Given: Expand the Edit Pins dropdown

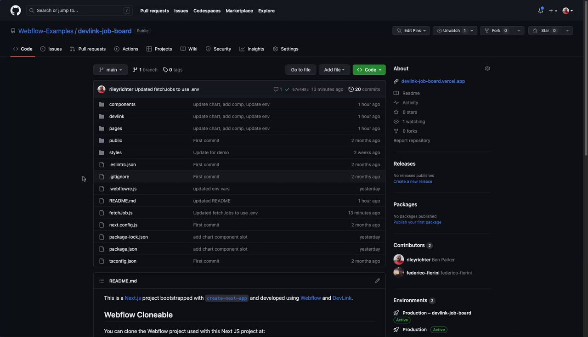Looking at the screenshot, I should 411,31.
